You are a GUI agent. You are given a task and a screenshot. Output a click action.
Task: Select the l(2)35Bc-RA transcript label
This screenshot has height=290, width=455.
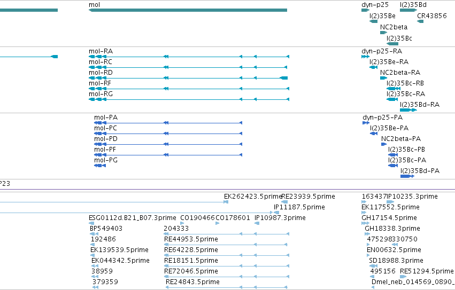406,94
